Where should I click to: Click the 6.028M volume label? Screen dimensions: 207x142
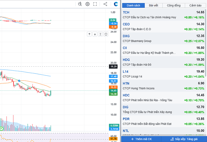(x=114, y=125)
